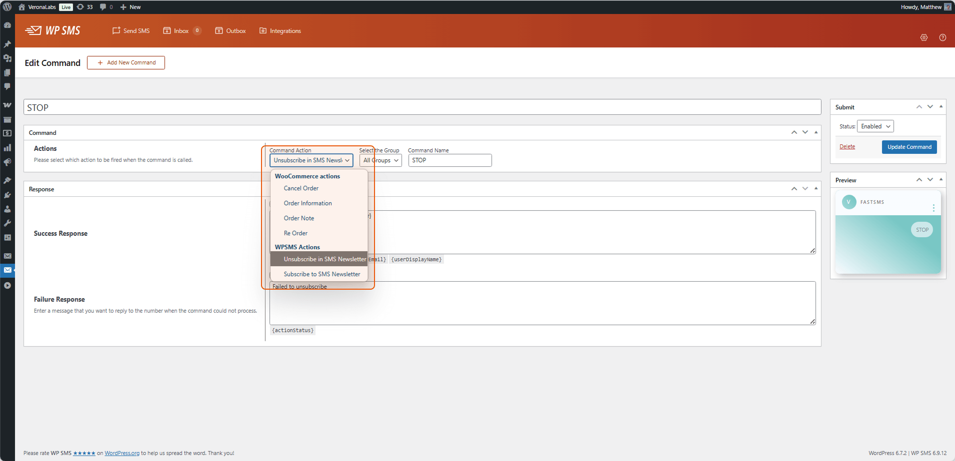Image resolution: width=955 pixels, height=461 pixels.
Task: Click the WordPress logo in admin bar
Action: point(7,7)
